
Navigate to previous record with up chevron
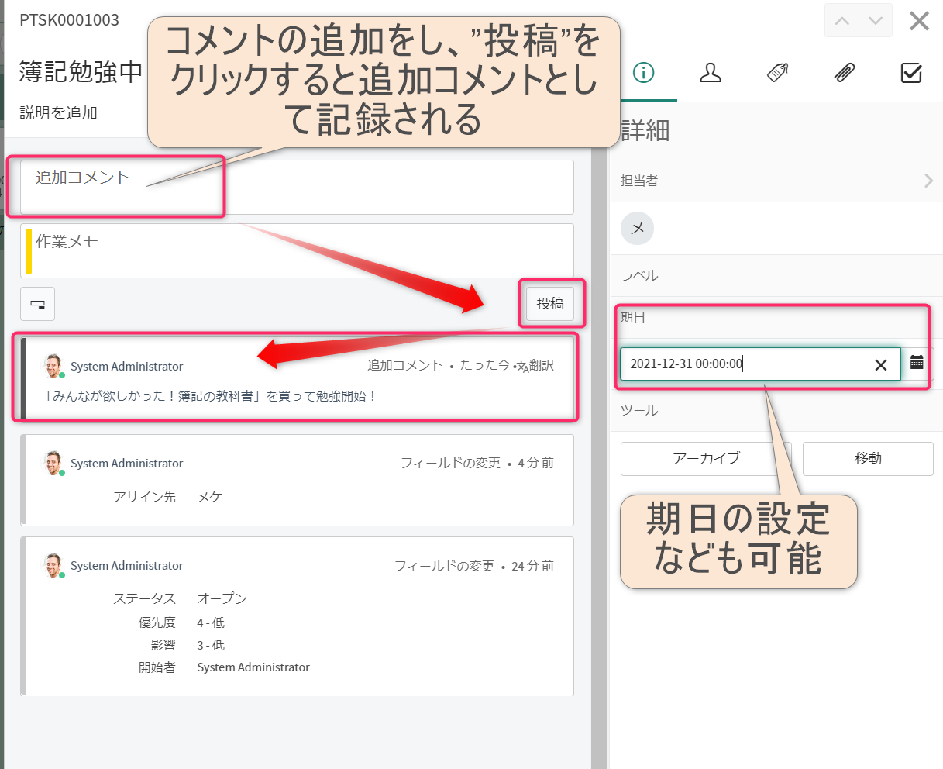pyautogui.click(x=841, y=20)
